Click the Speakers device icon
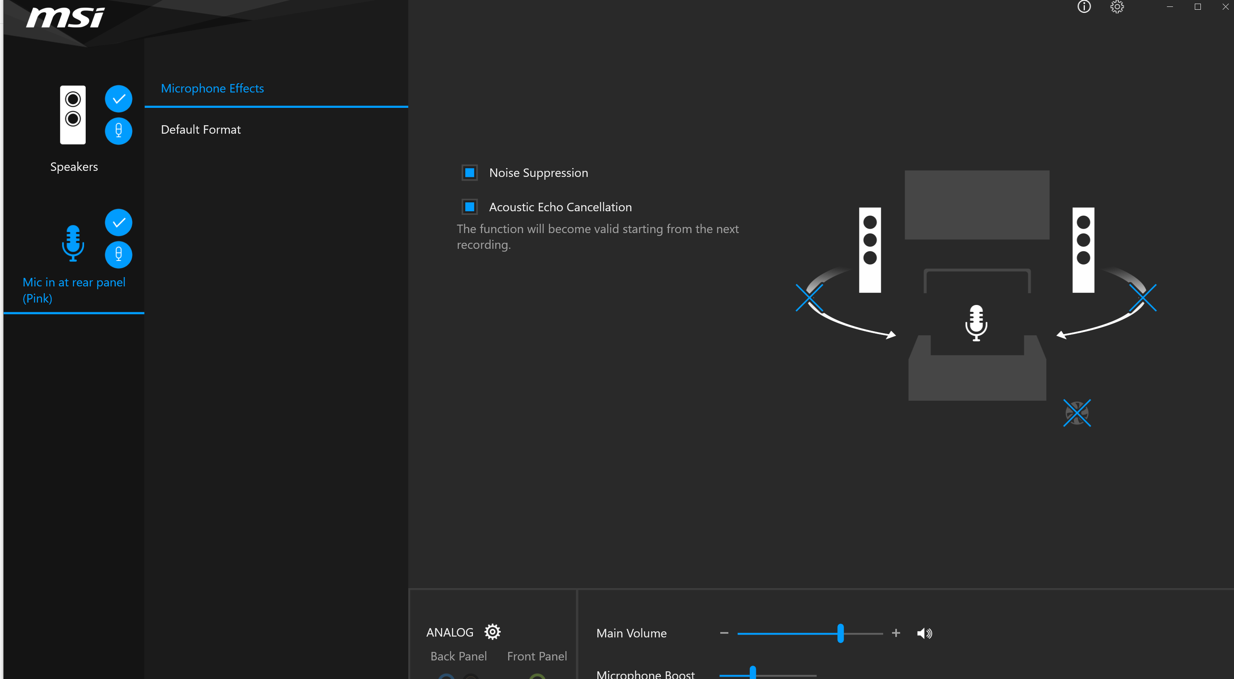This screenshot has height=679, width=1234. click(x=73, y=115)
